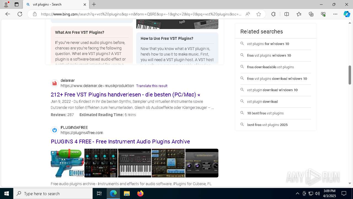Viewport: 353px width, 199px height.
Task: Read 'What Are Free VST Plugins?' card
Action: click(92, 45)
